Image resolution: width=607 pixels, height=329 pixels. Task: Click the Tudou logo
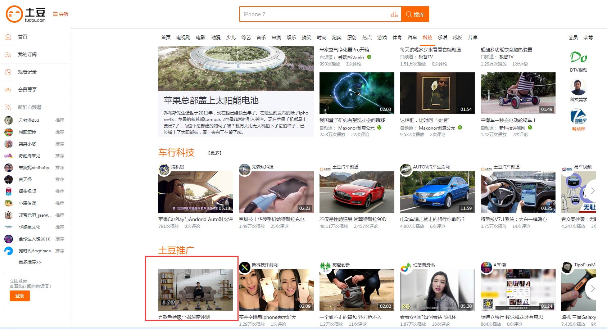26,14
